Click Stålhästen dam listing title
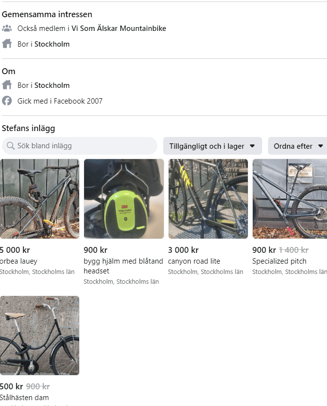 (x=25, y=398)
